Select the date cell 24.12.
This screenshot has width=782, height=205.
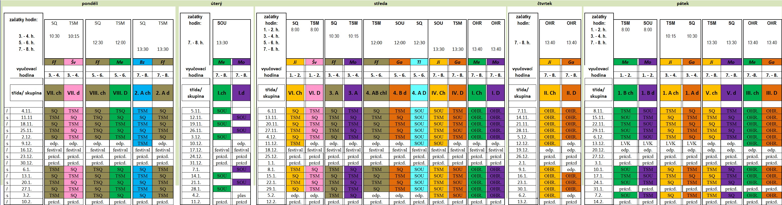tap(196, 156)
